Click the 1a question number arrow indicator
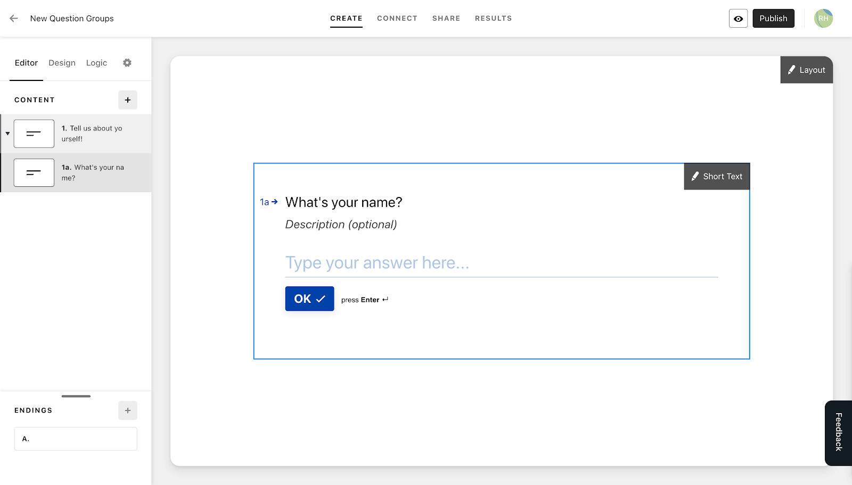Image resolution: width=852 pixels, height=485 pixels. click(269, 202)
